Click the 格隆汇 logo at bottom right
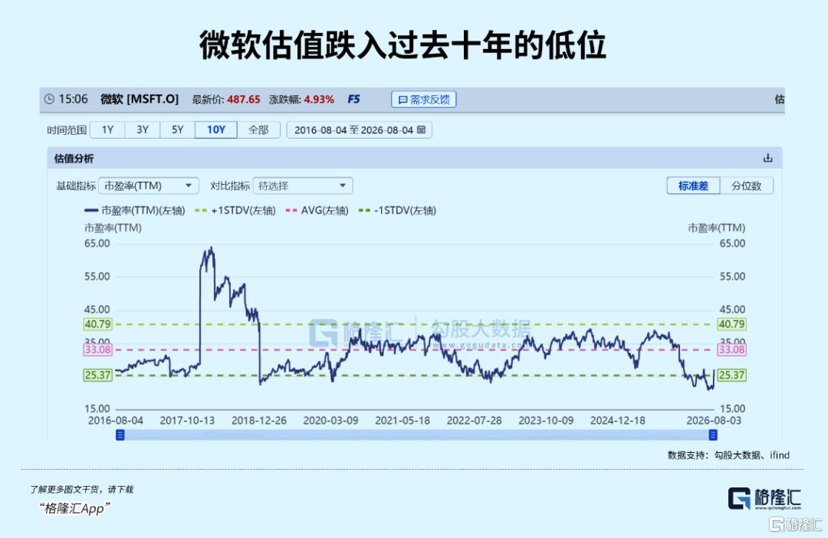828x538 pixels. [x=764, y=498]
